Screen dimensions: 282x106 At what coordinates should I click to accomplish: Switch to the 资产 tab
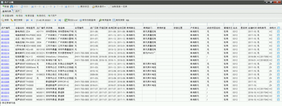coord(17,11)
